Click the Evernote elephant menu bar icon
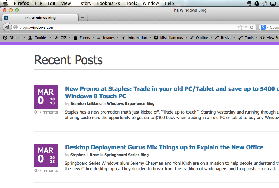Viewport: 279px width, 188px height. point(249,3)
